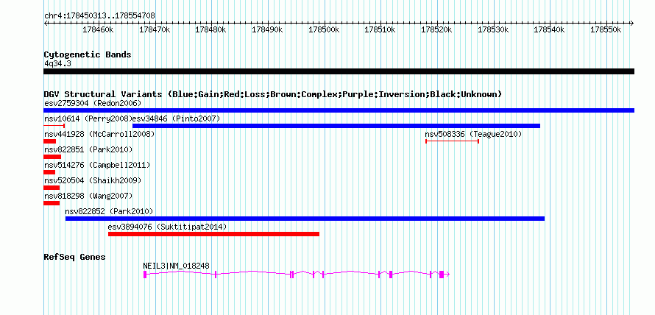Click the nsv520504 (Shaikh2009) red bar

click(52, 188)
